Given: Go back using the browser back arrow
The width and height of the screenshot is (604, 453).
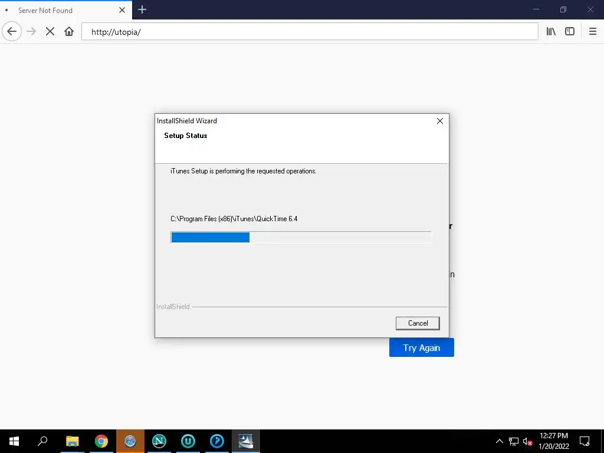Looking at the screenshot, I should click(x=12, y=32).
